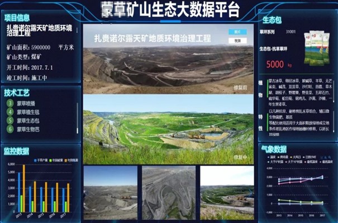This screenshot has width=338, height=223.
Task: Click the 技术工艺 list scrollbar
Action: (77, 118)
